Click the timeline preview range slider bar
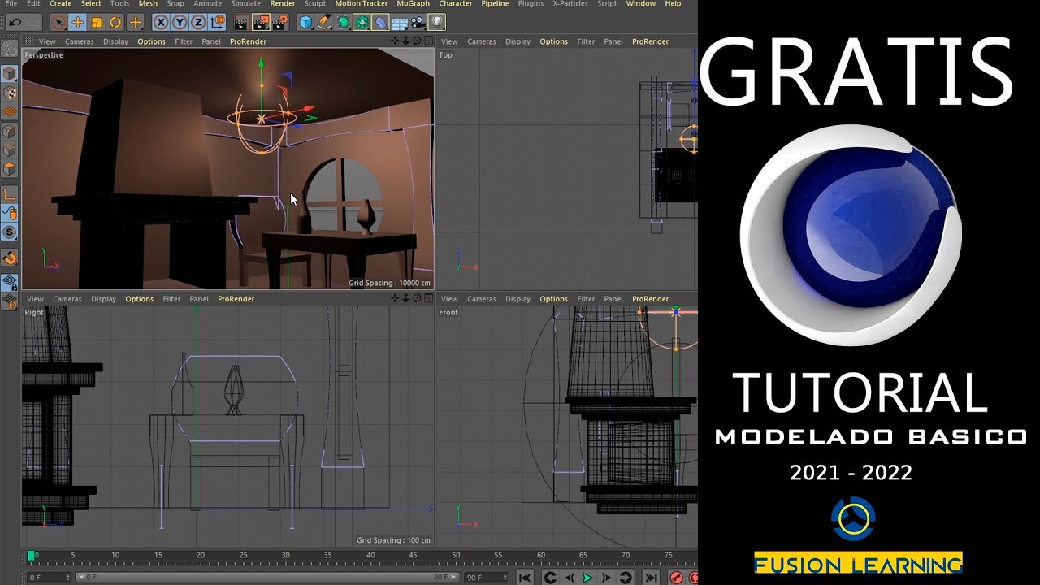 click(x=266, y=578)
